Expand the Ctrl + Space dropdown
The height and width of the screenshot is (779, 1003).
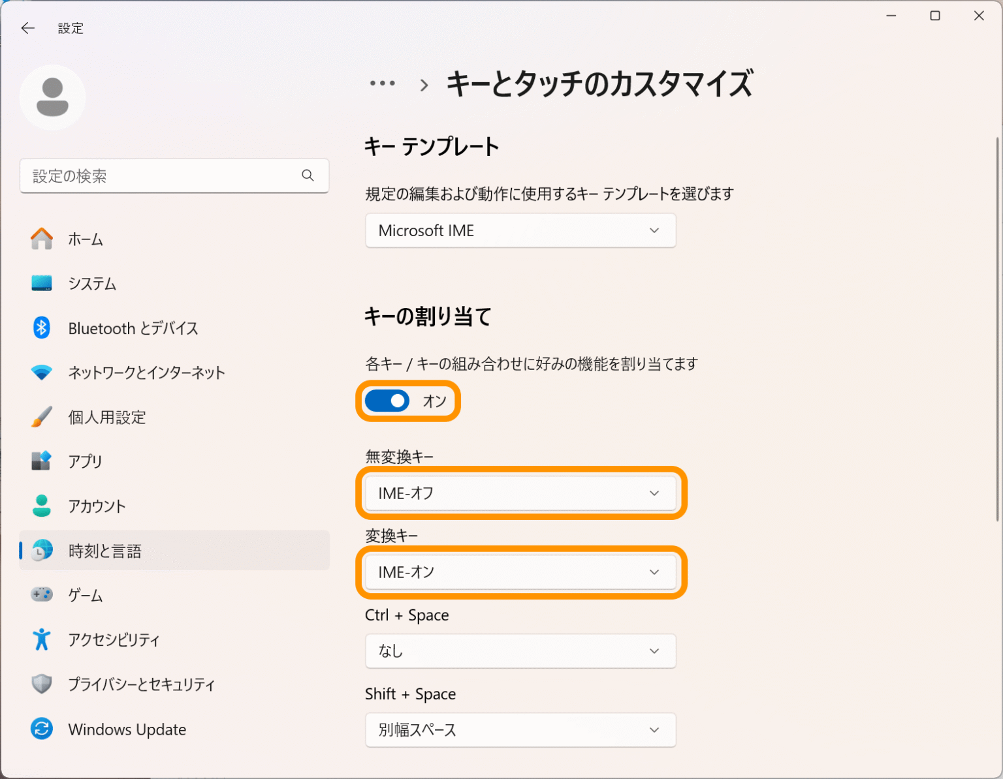520,651
